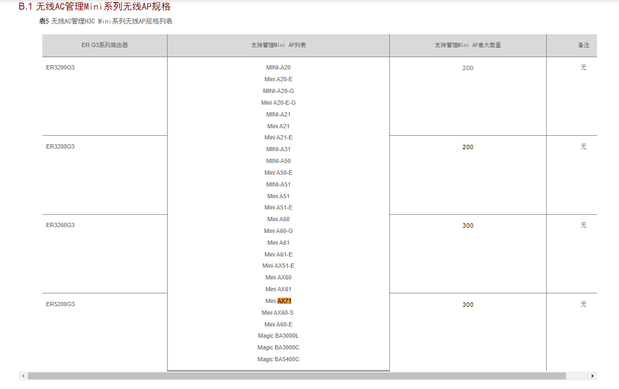Viewport: 619px width, 389px height.
Task: Click the '无' remark in ER3208G3 row
Action: click(584, 146)
